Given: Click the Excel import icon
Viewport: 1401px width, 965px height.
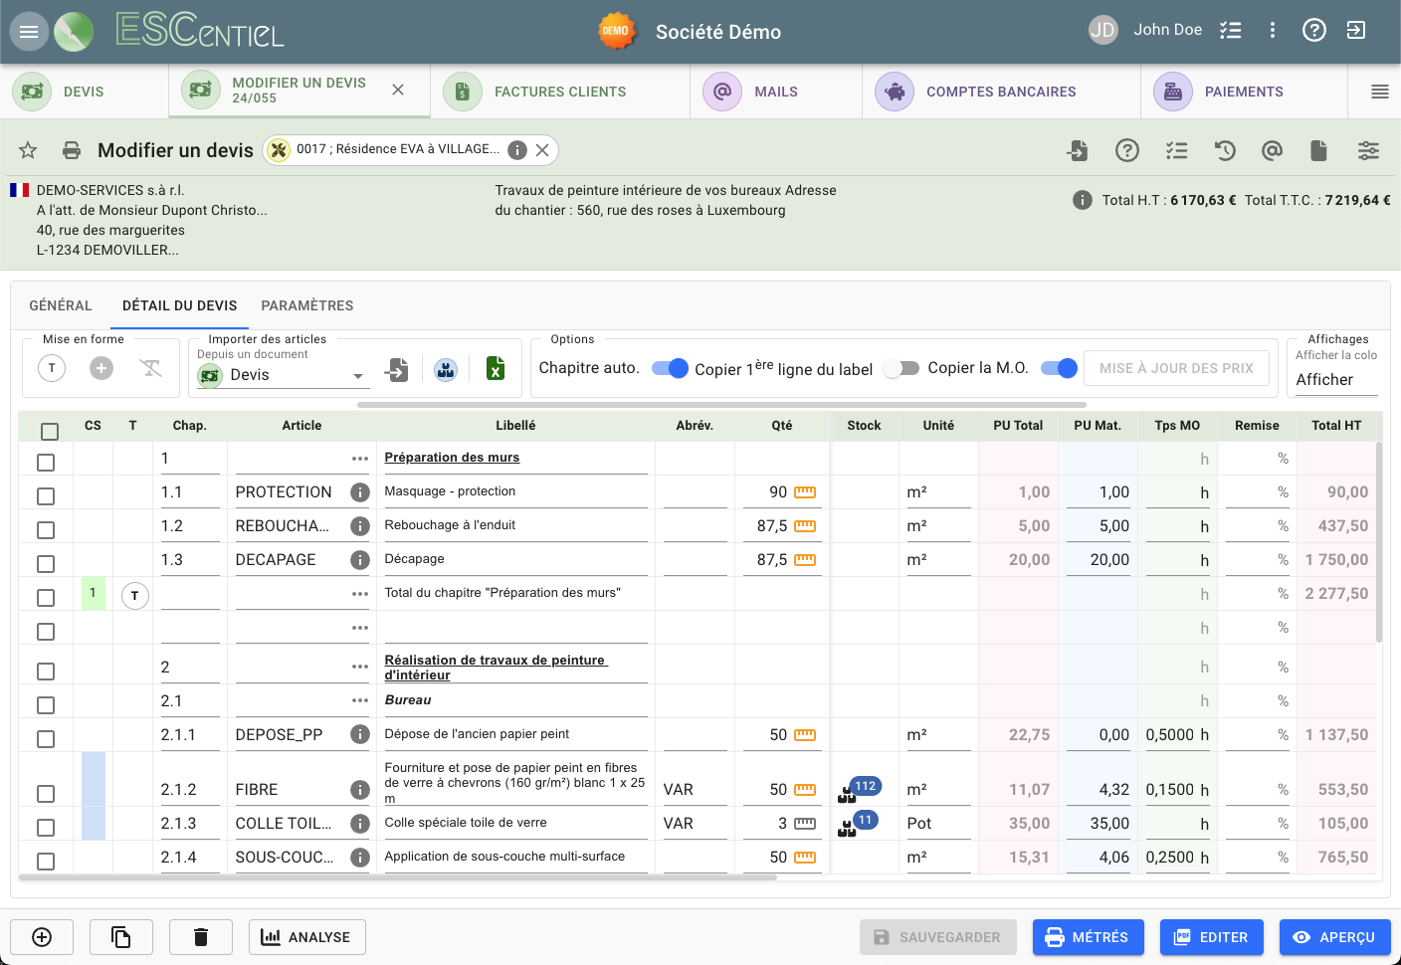Looking at the screenshot, I should coord(496,369).
